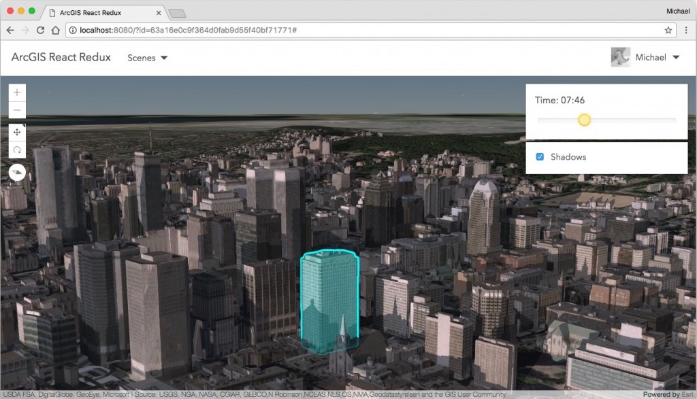
Task: Bookmark the page with the star icon
Action: 670,30
